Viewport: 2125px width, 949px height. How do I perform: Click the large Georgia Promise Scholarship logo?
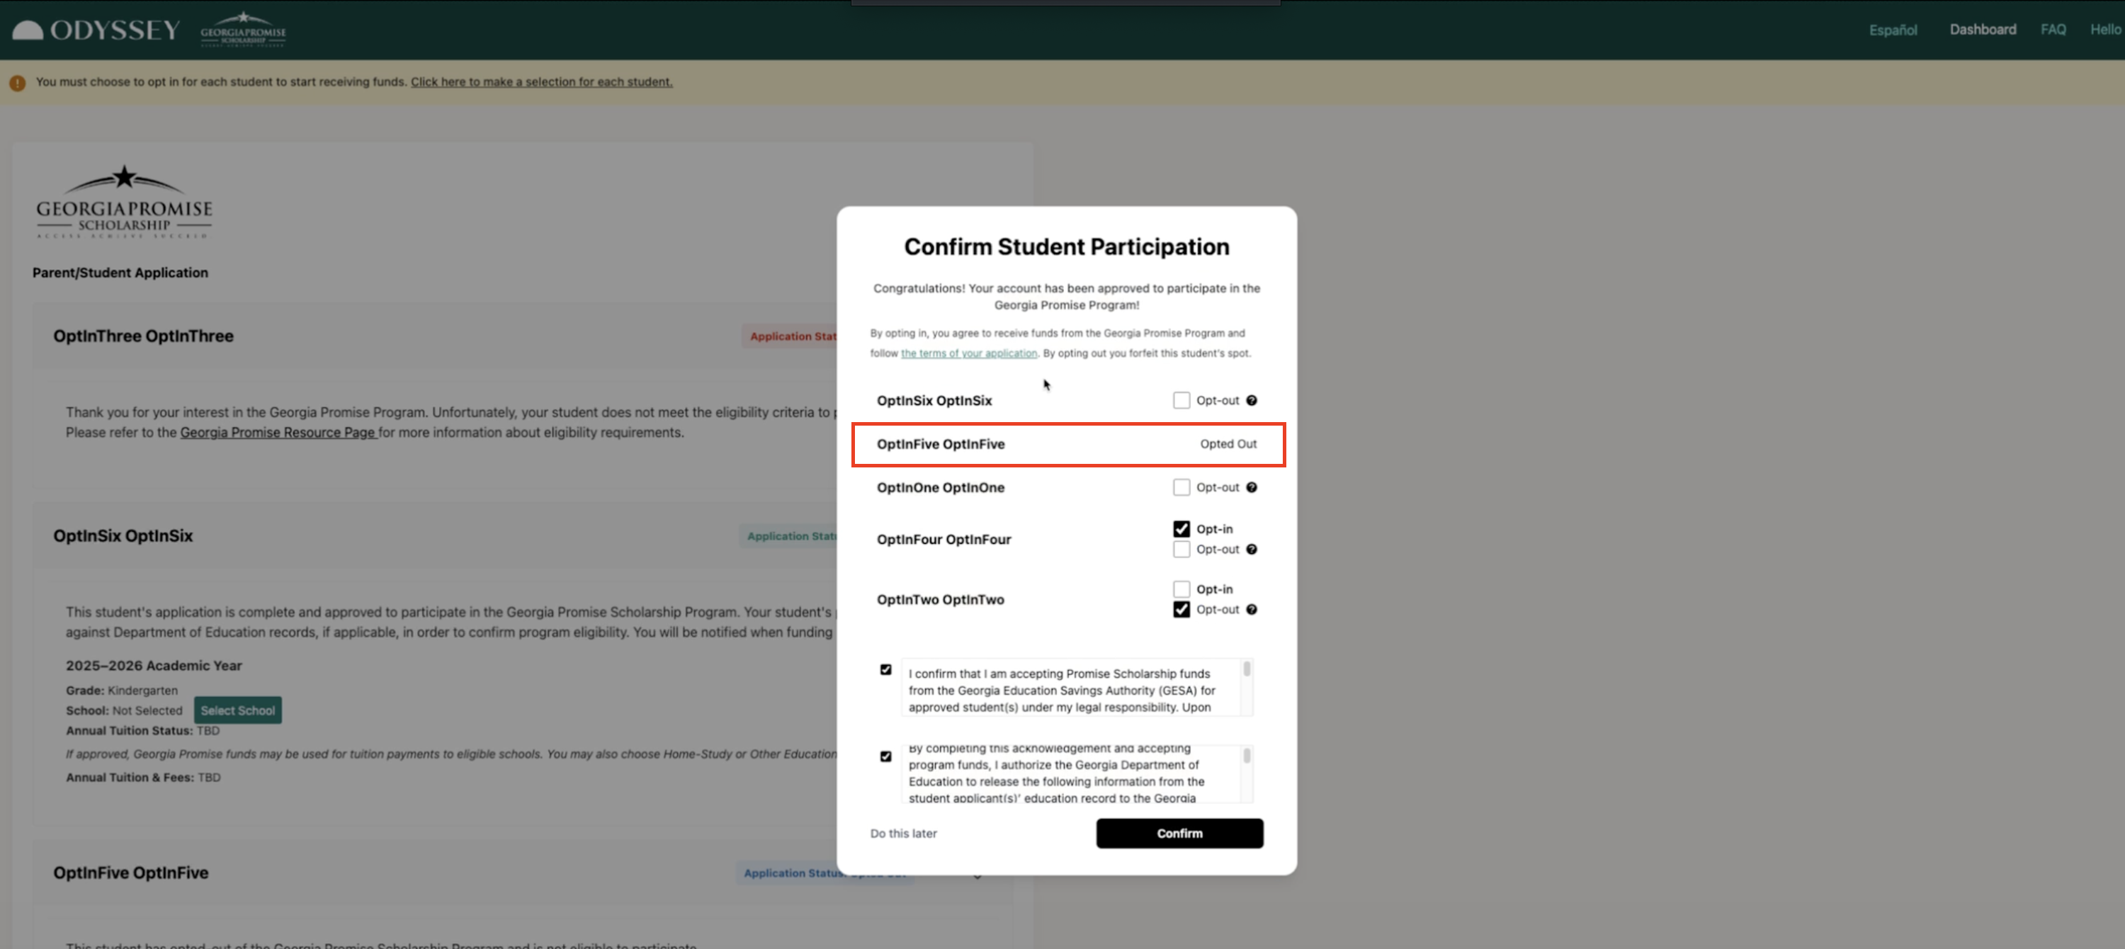coord(124,202)
